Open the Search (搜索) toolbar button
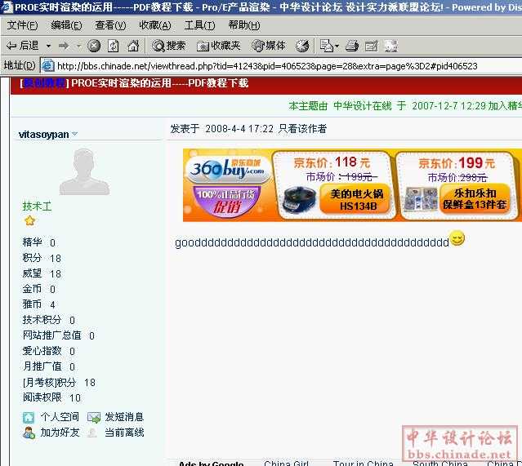This screenshot has height=466, width=522. coord(168,46)
